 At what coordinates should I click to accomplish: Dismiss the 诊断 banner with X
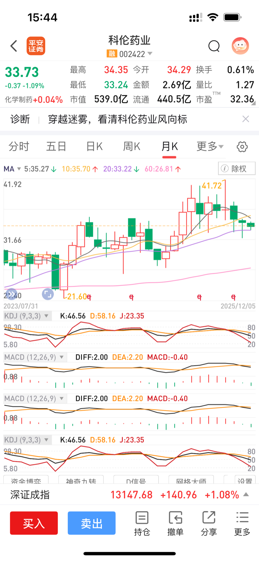(x=246, y=119)
